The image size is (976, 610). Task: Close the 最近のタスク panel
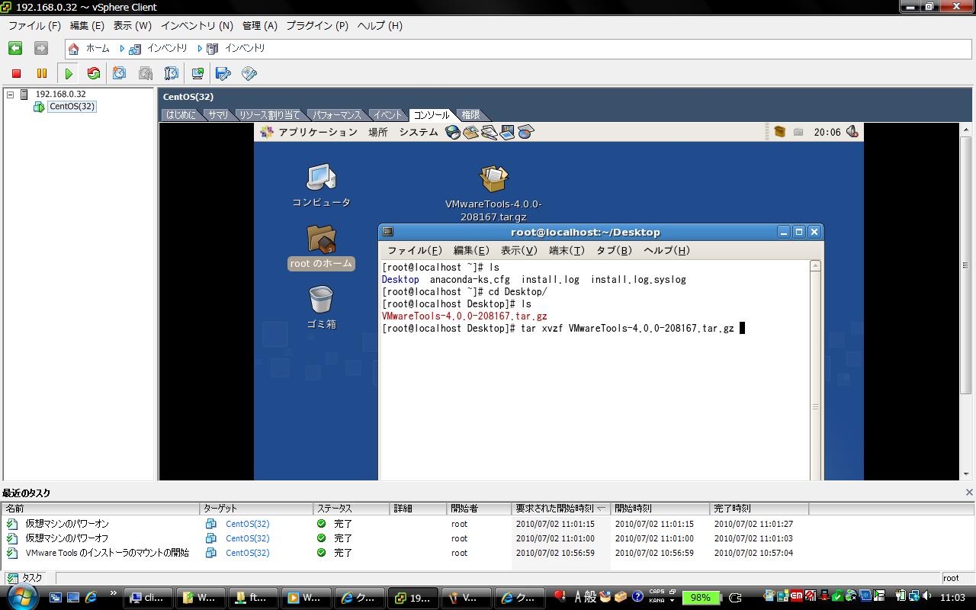tap(969, 493)
